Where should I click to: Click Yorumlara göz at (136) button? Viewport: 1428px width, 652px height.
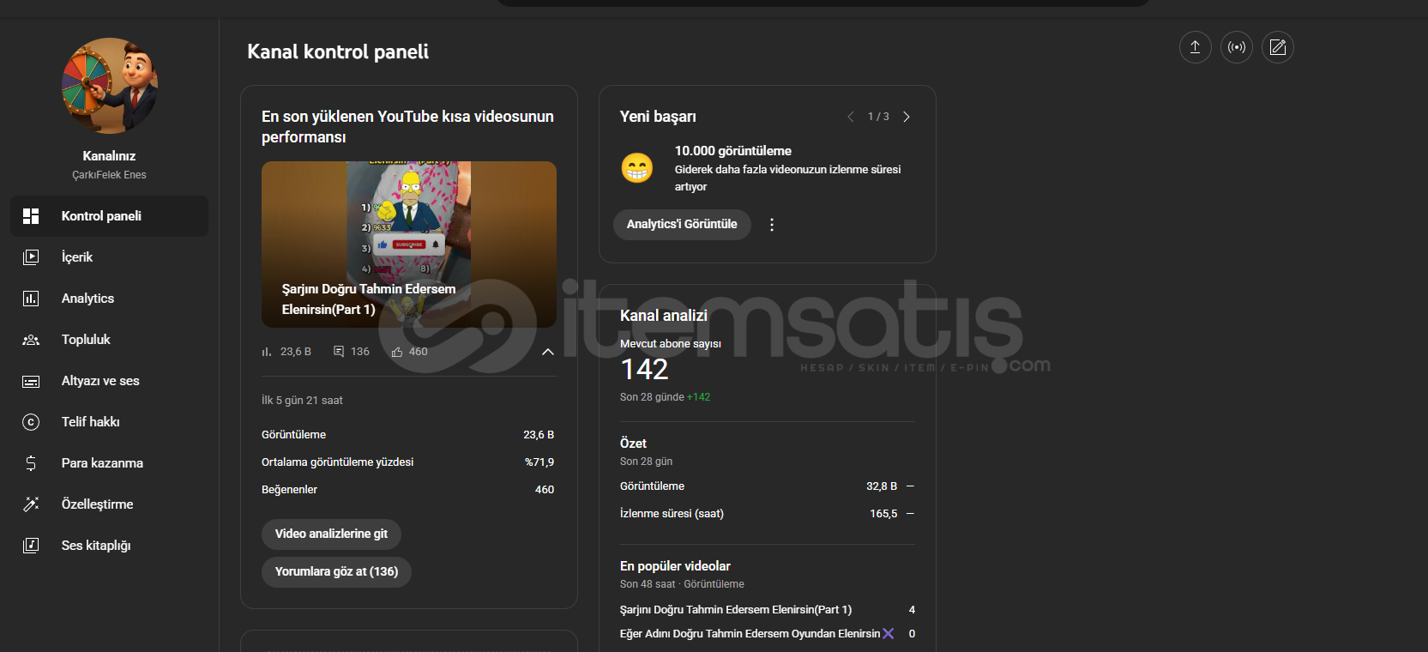tap(336, 571)
